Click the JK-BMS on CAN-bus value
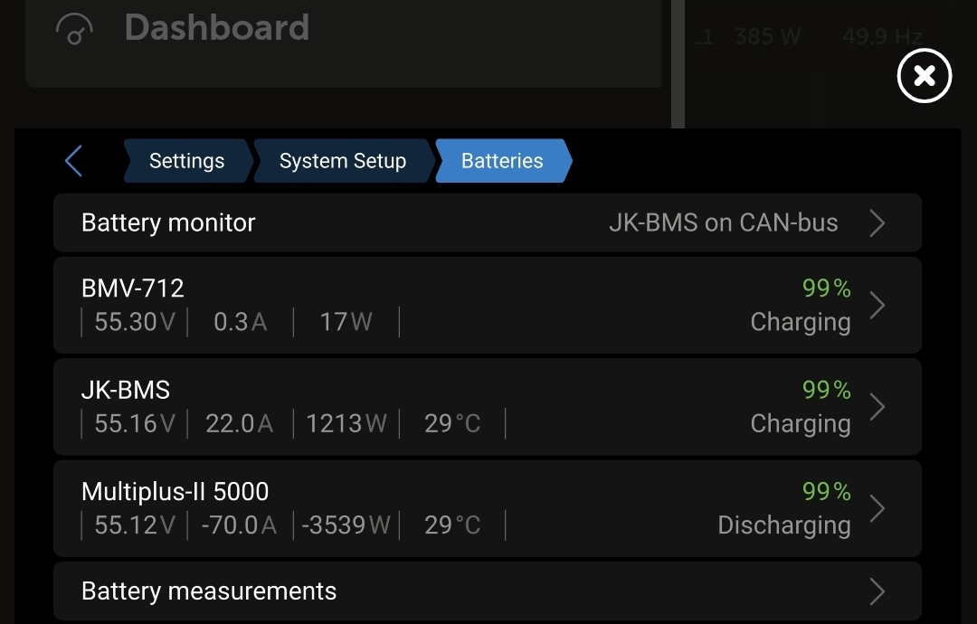 coord(723,222)
